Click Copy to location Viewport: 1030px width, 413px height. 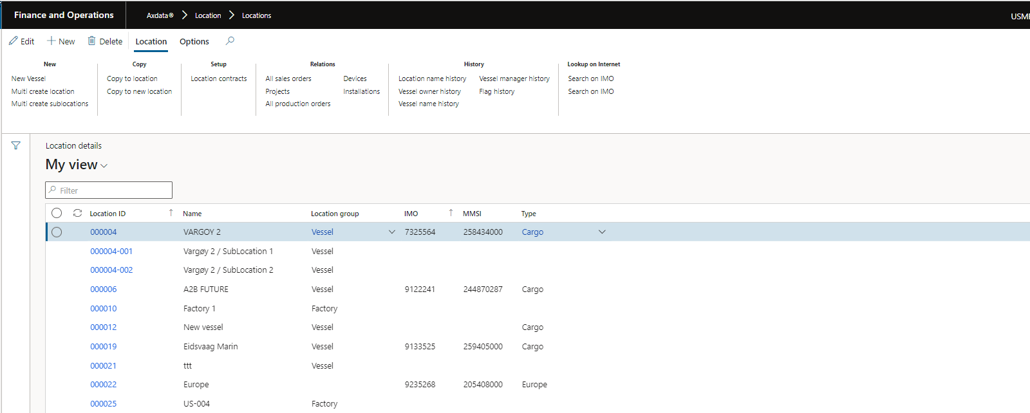[x=132, y=78]
